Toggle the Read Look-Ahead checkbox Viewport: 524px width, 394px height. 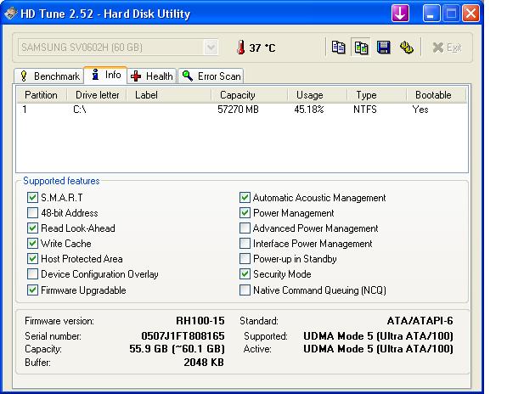coord(32,228)
